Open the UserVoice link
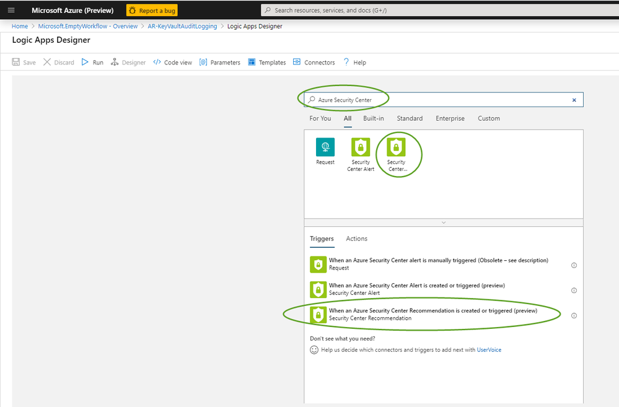The height and width of the screenshot is (407, 619). (489, 350)
